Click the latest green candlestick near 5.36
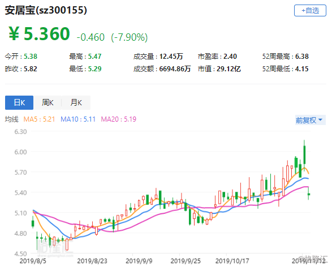Screen dimensions: 332x267 [309, 194]
